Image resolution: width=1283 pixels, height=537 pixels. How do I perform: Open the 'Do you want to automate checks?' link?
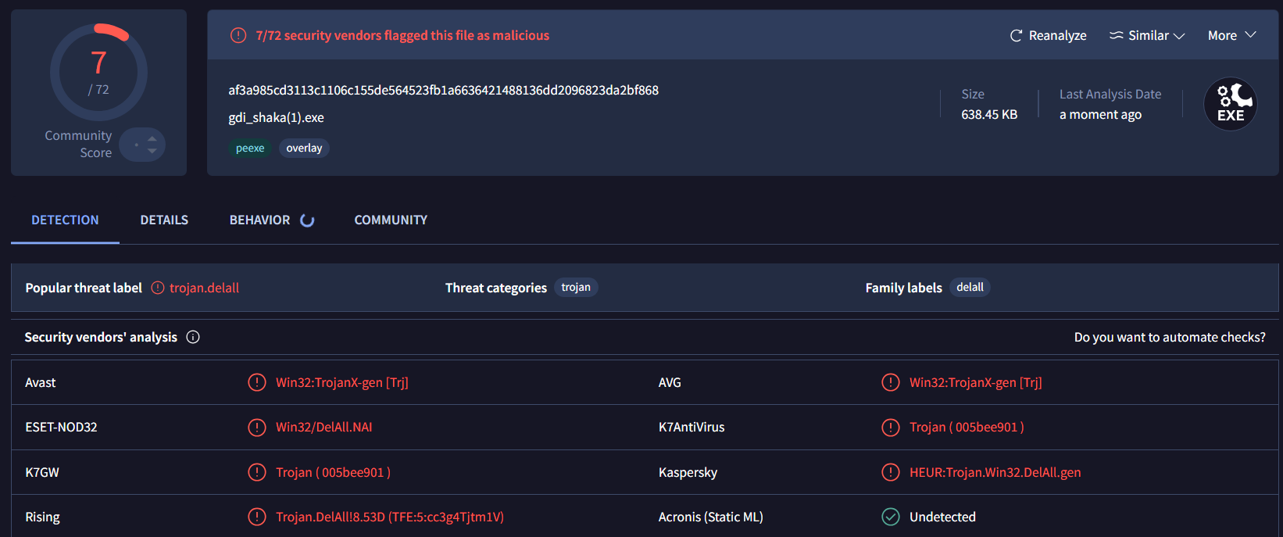click(x=1170, y=337)
